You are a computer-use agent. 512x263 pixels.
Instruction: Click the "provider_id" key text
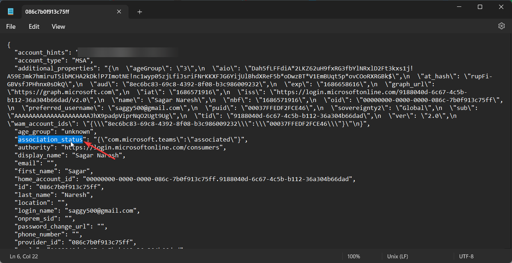(x=38, y=242)
